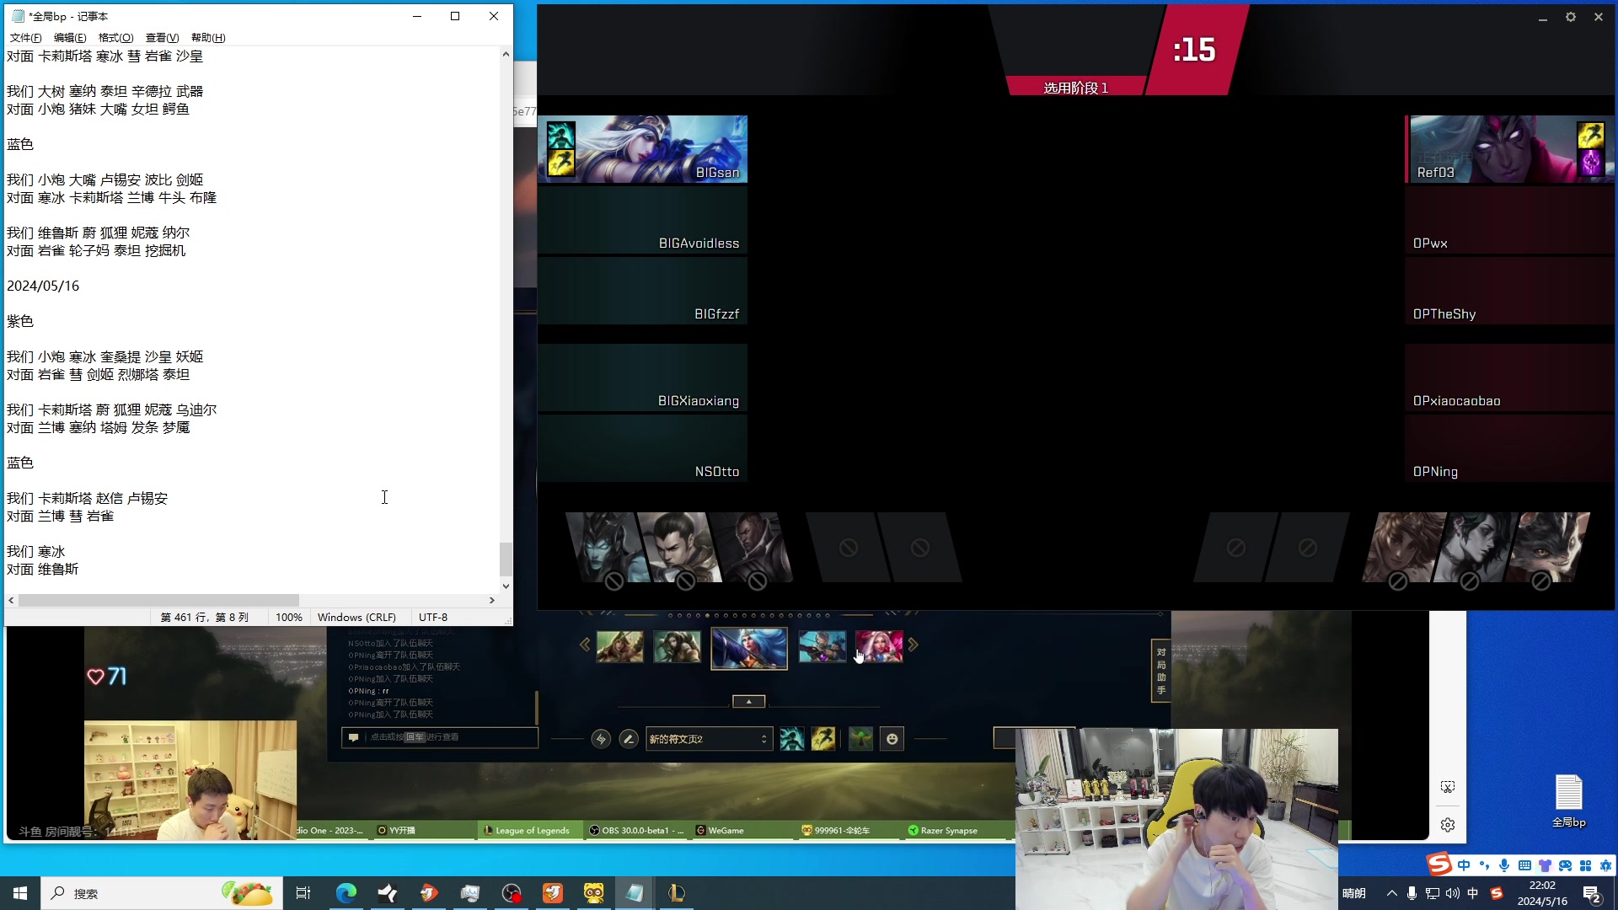Click the Sogou input S logo
The width and height of the screenshot is (1618, 910).
point(1439,864)
